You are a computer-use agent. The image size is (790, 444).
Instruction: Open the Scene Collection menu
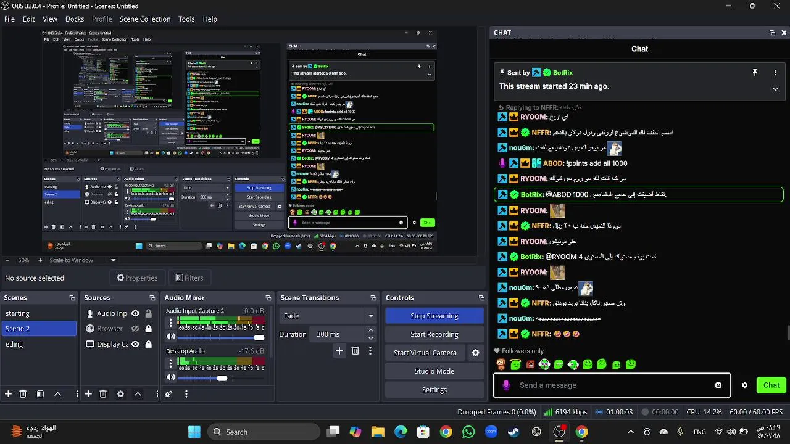145,19
